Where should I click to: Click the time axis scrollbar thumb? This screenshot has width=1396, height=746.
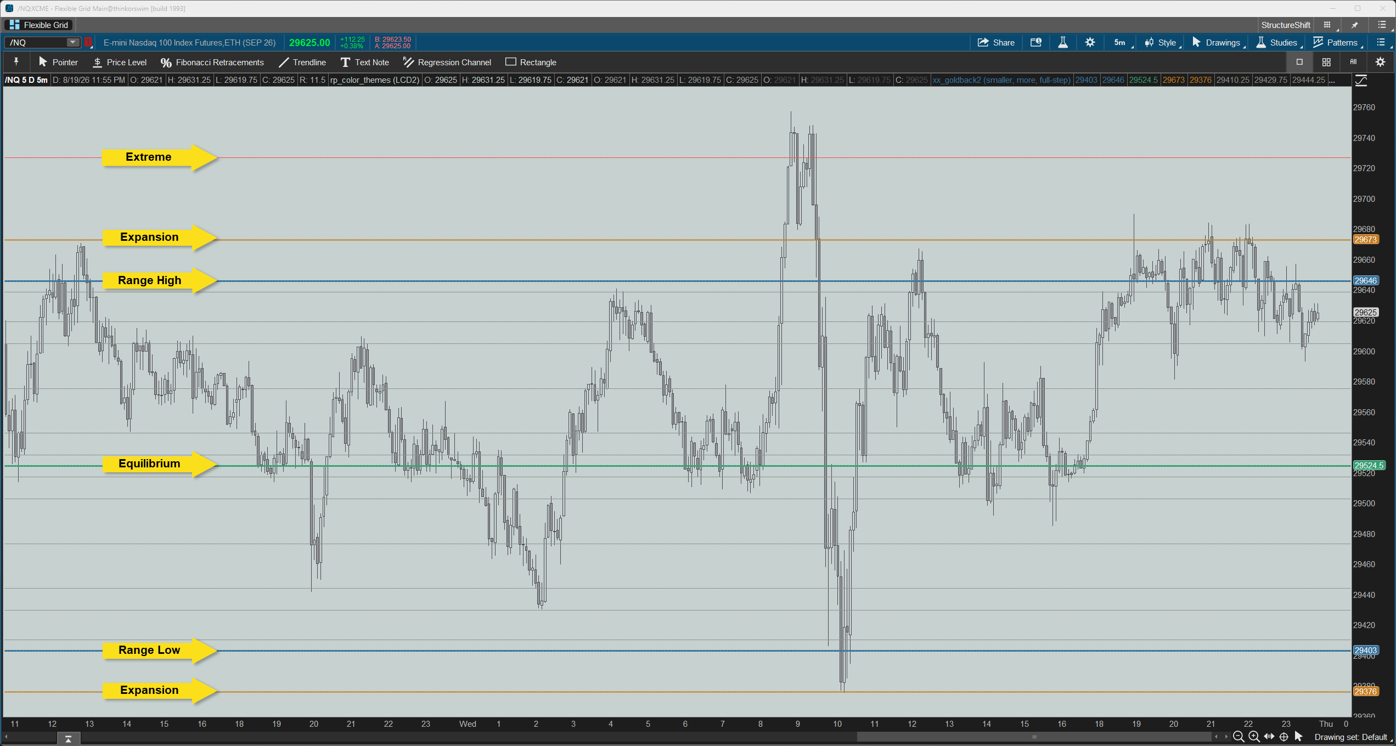(x=1034, y=737)
